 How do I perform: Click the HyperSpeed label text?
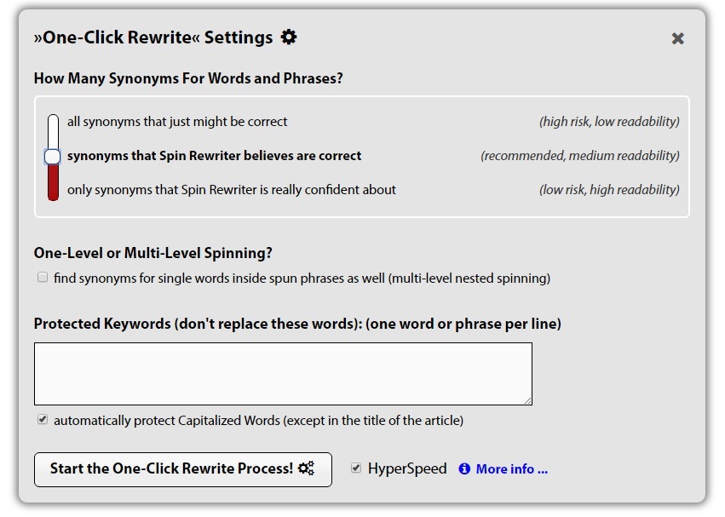click(407, 468)
